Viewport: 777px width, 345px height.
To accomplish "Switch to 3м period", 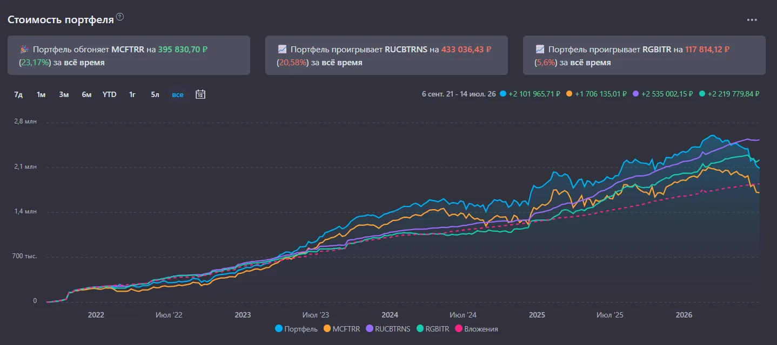I will tap(64, 94).
